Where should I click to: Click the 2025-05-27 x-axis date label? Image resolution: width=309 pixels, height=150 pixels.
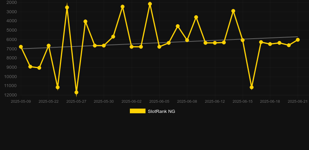click(76, 102)
